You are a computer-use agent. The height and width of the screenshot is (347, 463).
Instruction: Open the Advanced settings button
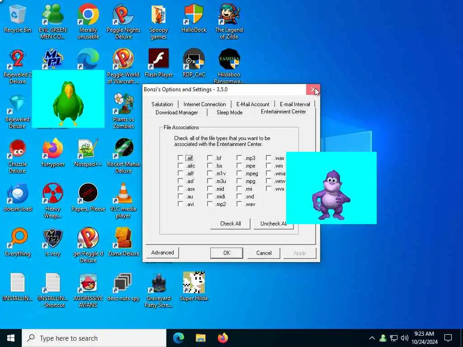pyautogui.click(x=162, y=253)
